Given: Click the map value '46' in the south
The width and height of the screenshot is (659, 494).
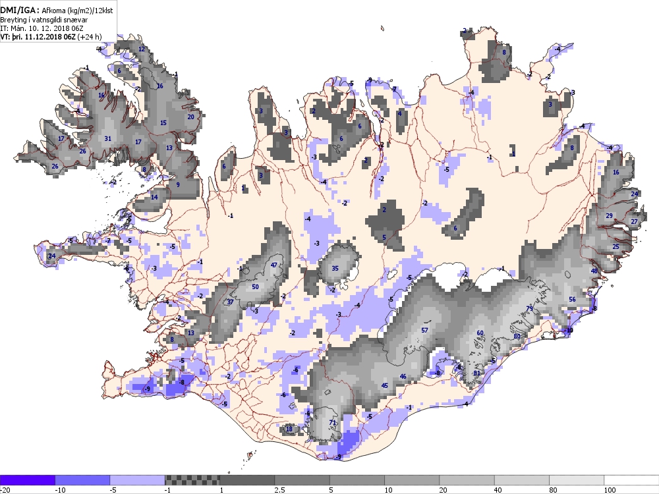Looking at the screenshot, I should tap(403, 376).
